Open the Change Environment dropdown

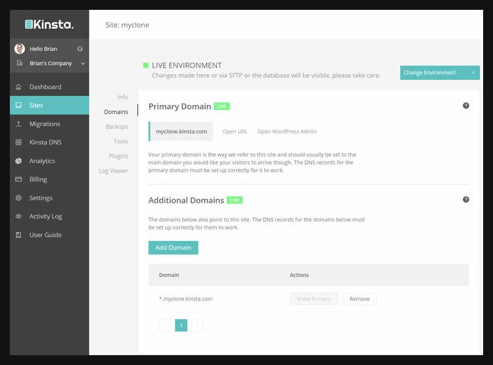(439, 73)
